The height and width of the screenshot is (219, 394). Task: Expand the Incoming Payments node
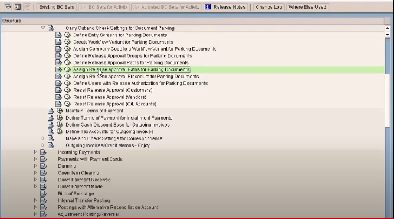35,152
